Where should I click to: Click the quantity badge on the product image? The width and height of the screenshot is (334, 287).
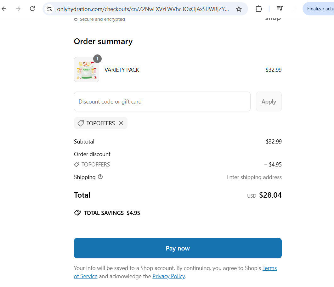click(x=97, y=59)
